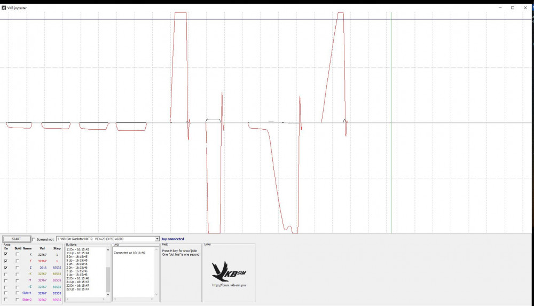Enable the rY axis En checkbox
This screenshot has width=534, height=306.
pyautogui.click(x=6, y=280)
